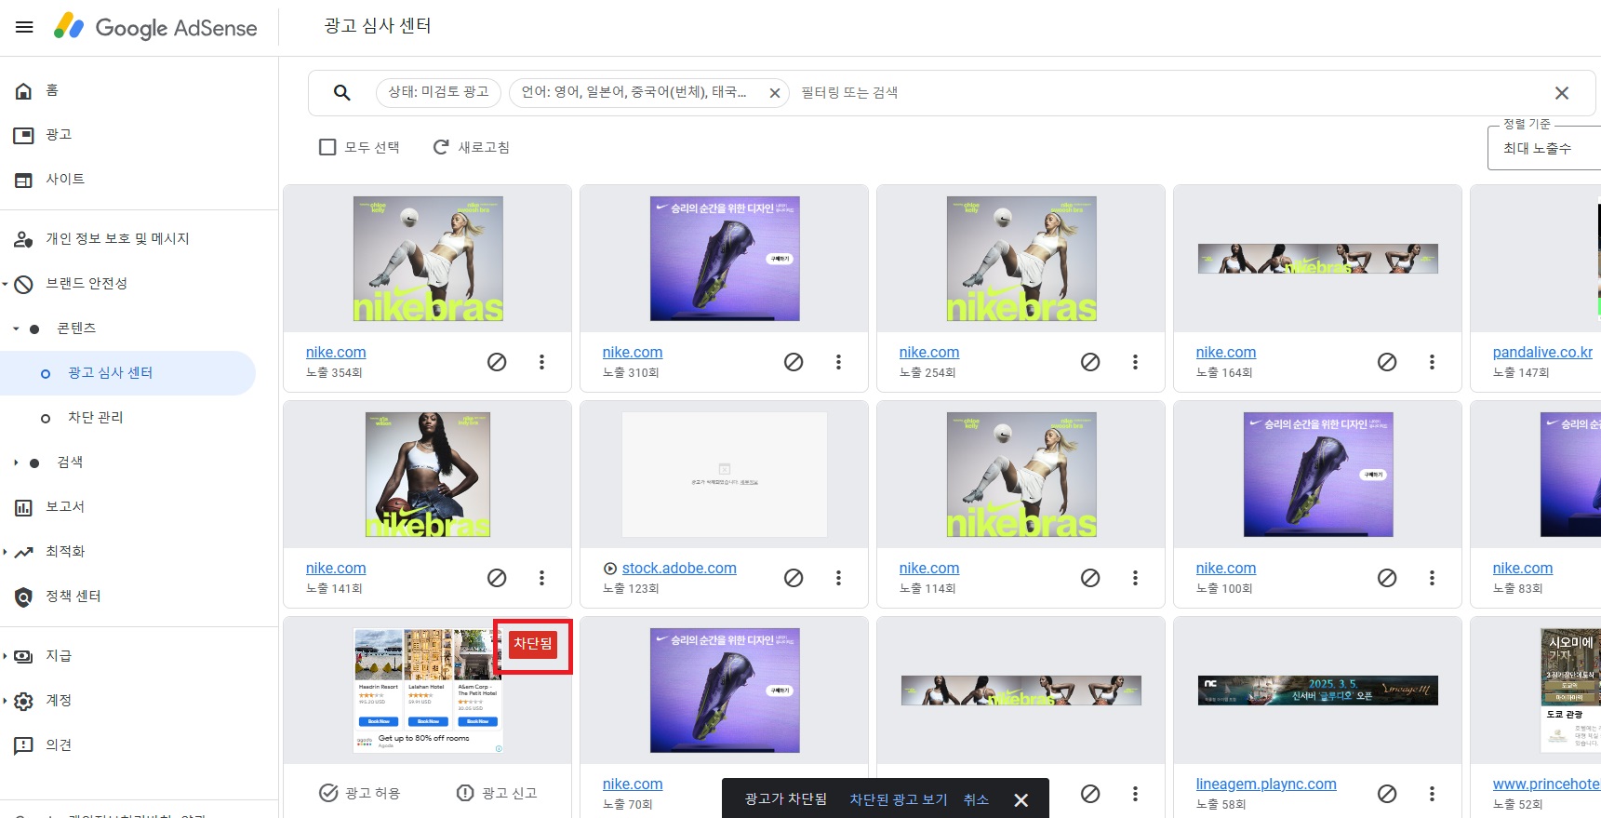This screenshot has height=818, width=1601.
Task: Click the language filter chip text
Action: coord(634,92)
